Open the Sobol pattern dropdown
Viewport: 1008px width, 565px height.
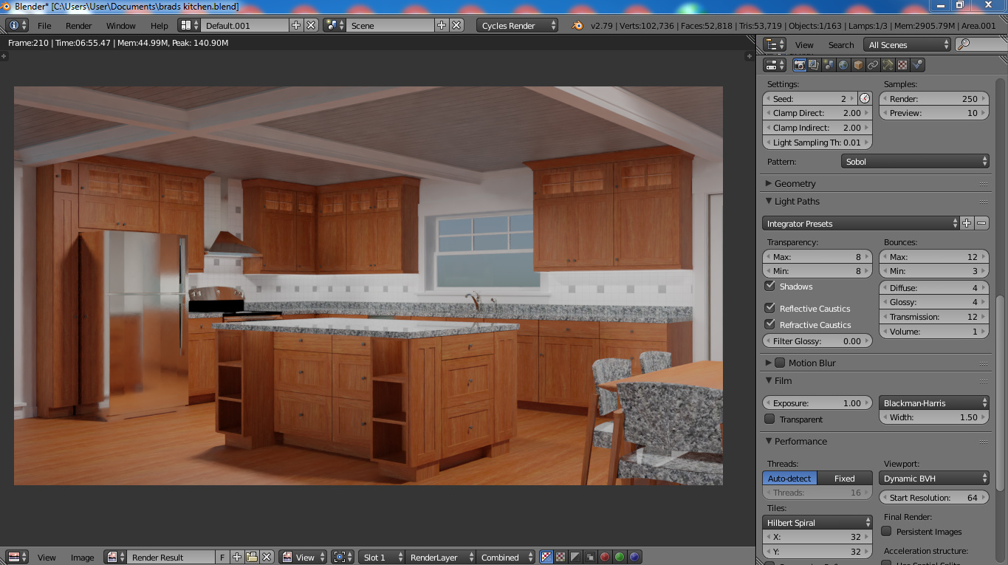pos(915,161)
